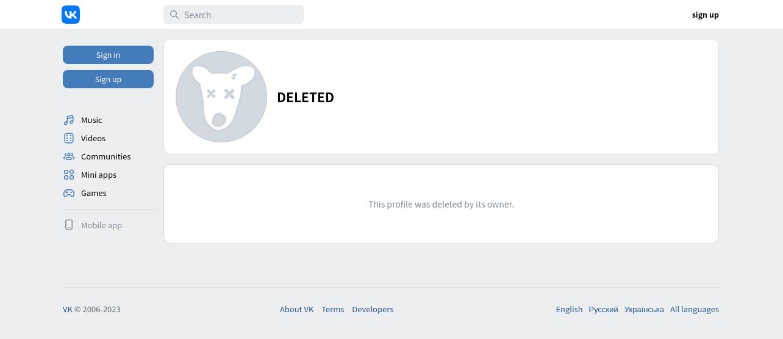Click the VK logo icon
The width and height of the screenshot is (783, 339).
[71, 15]
